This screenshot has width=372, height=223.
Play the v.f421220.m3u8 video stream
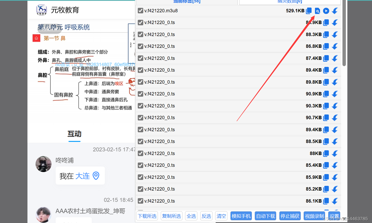[326, 11]
